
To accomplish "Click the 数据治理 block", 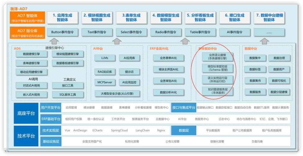I will (x=279, y=58).
